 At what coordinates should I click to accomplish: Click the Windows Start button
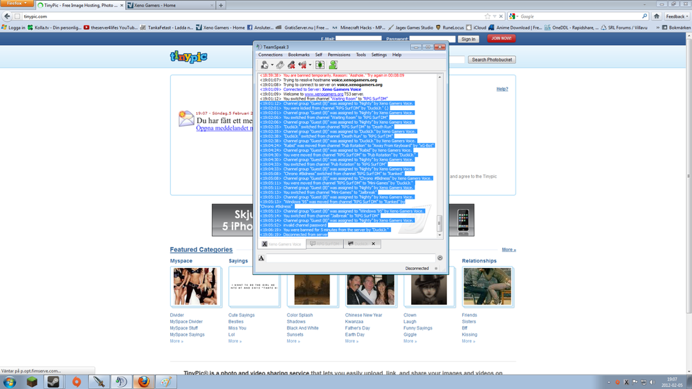(x=9, y=382)
